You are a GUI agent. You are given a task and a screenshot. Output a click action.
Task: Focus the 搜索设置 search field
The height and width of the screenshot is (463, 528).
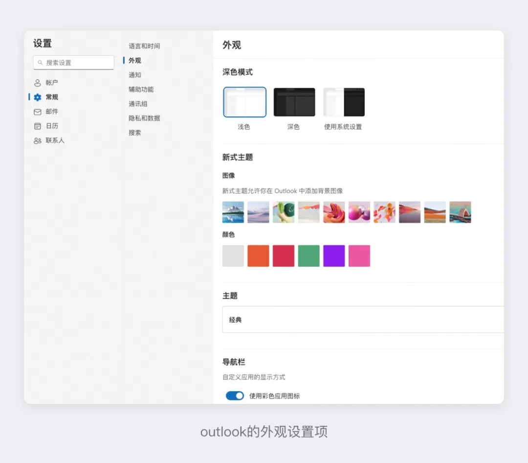click(x=73, y=62)
